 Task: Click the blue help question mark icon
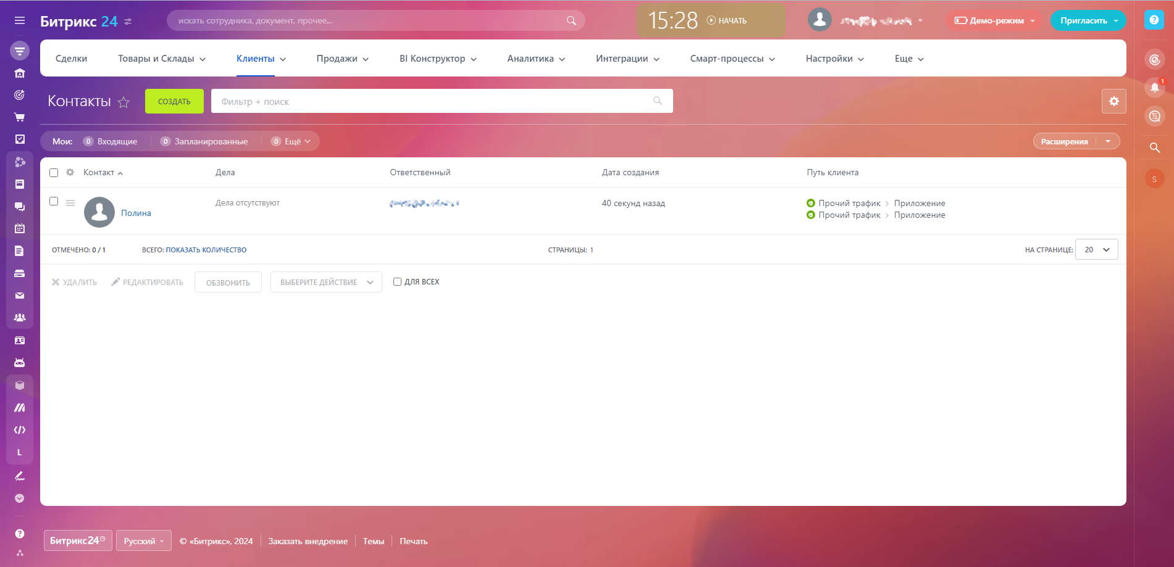tap(1154, 20)
